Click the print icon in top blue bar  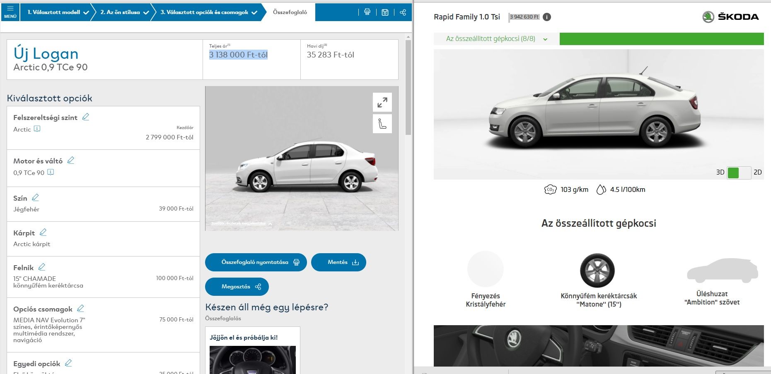367,12
